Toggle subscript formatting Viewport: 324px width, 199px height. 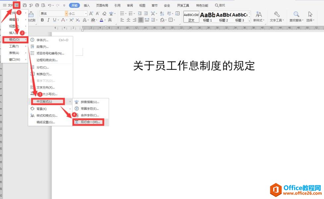[77, 20]
